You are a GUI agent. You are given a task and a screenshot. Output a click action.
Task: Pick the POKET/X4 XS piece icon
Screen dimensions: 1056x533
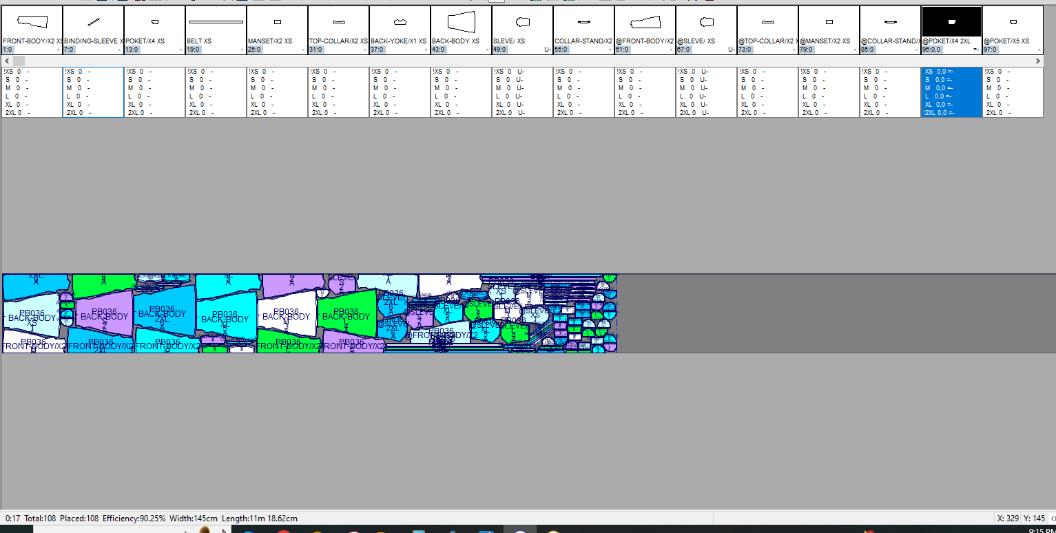[x=154, y=22]
